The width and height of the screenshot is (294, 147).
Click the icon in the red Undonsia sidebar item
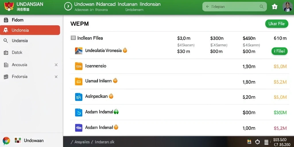tap(6, 30)
